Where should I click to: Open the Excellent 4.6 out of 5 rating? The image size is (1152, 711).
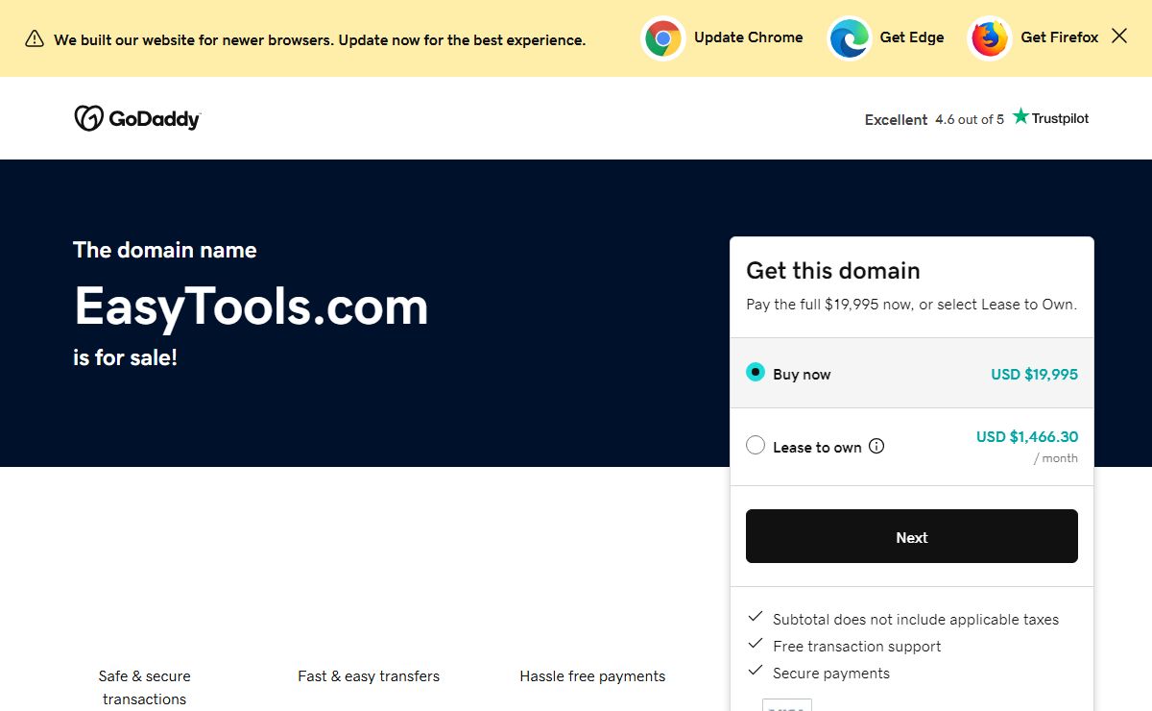pyautogui.click(x=934, y=119)
